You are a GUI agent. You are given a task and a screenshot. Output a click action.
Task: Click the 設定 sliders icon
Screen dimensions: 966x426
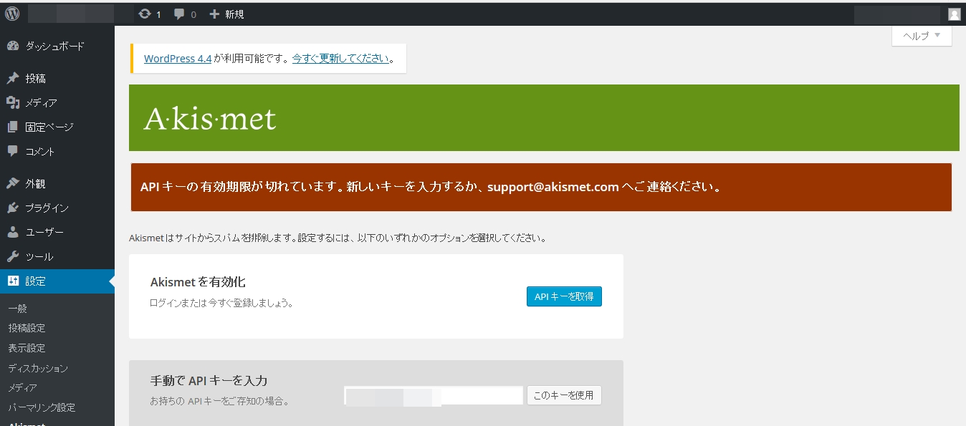12,281
